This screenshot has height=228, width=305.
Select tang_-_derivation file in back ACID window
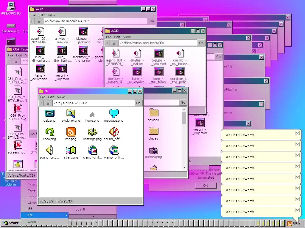40,72
